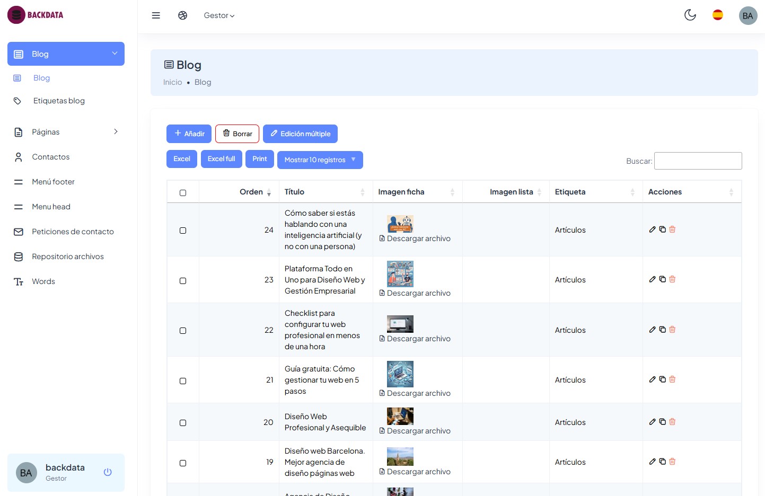Open the Spanish flag language selector
765x496 pixels.
click(x=718, y=15)
